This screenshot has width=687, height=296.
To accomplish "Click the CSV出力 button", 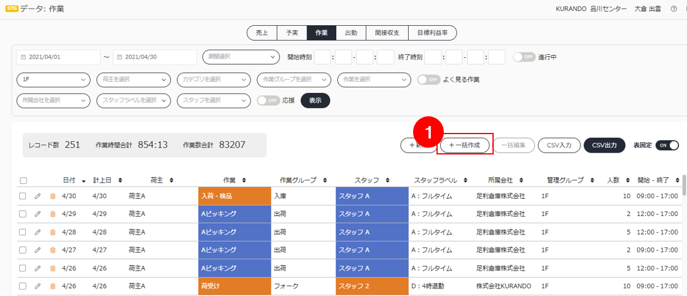I will click(605, 145).
